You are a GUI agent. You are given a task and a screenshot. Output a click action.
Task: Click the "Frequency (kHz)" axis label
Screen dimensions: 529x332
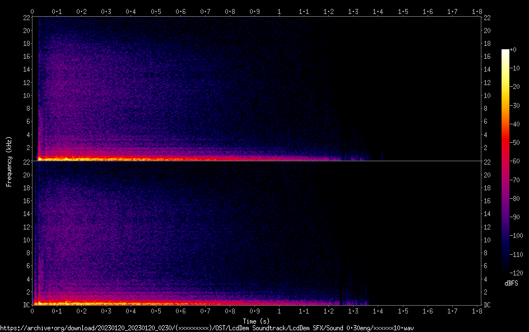(9, 161)
